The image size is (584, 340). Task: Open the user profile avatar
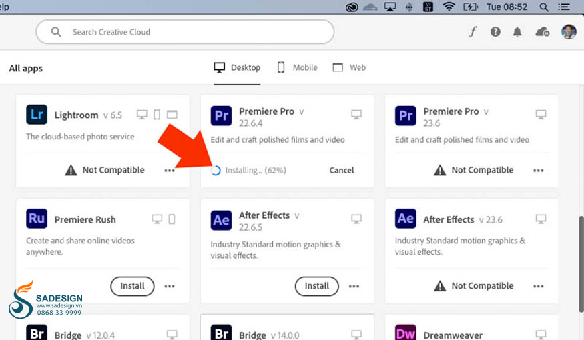569,32
